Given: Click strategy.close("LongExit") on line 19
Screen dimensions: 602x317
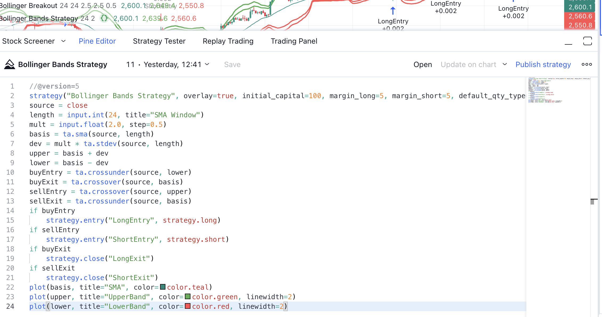Looking at the screenshot, I should tap(100, 258).
